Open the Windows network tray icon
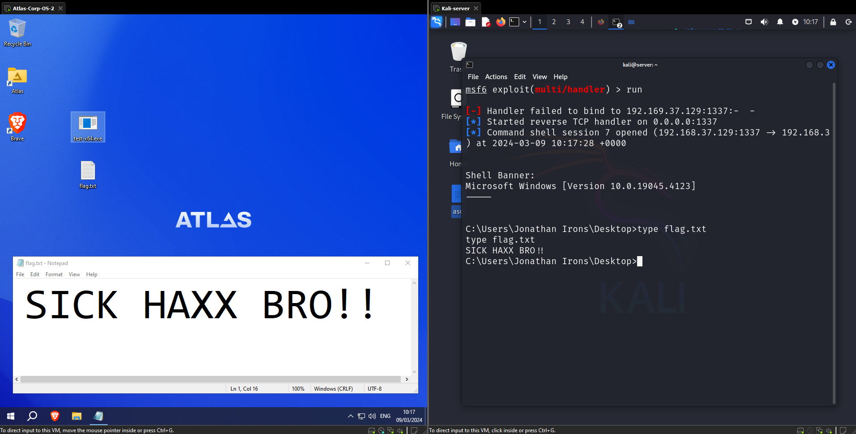This screenshot has width=856, height=434. pyautogui.click(x=361, y=416)
